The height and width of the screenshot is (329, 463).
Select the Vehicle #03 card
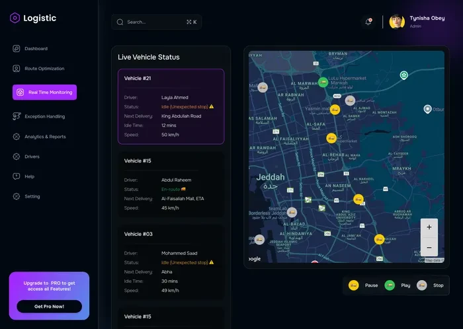[171, 262]
